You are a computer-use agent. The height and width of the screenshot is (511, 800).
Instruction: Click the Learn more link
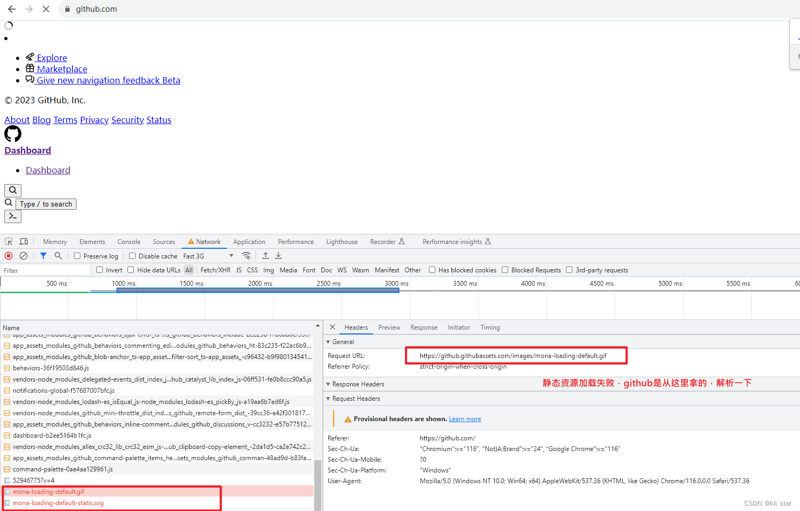(x=465, y=419)
